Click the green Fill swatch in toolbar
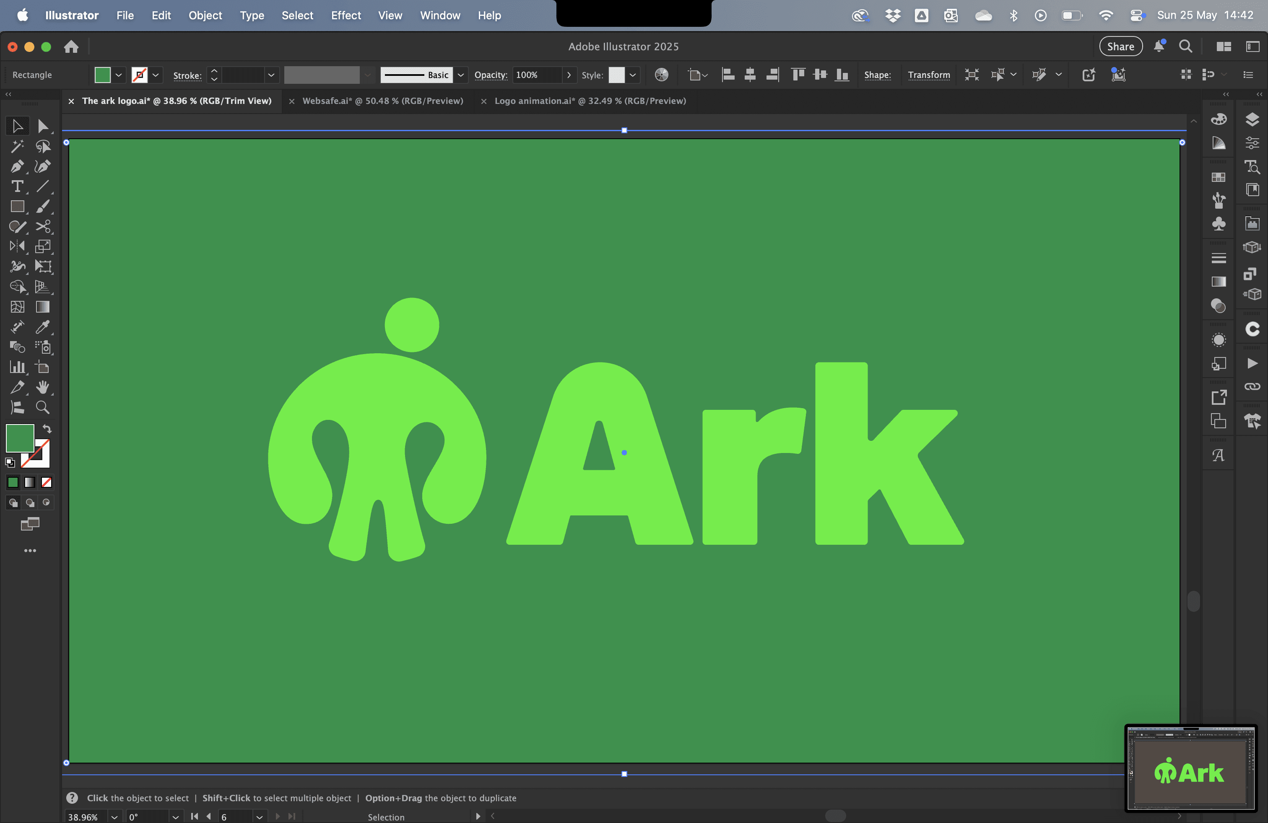The width and height of the screenshot is (1268, 823). click(x=20, y=437)
